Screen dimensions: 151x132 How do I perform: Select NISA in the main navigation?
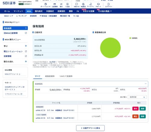[x=29, y=11]
